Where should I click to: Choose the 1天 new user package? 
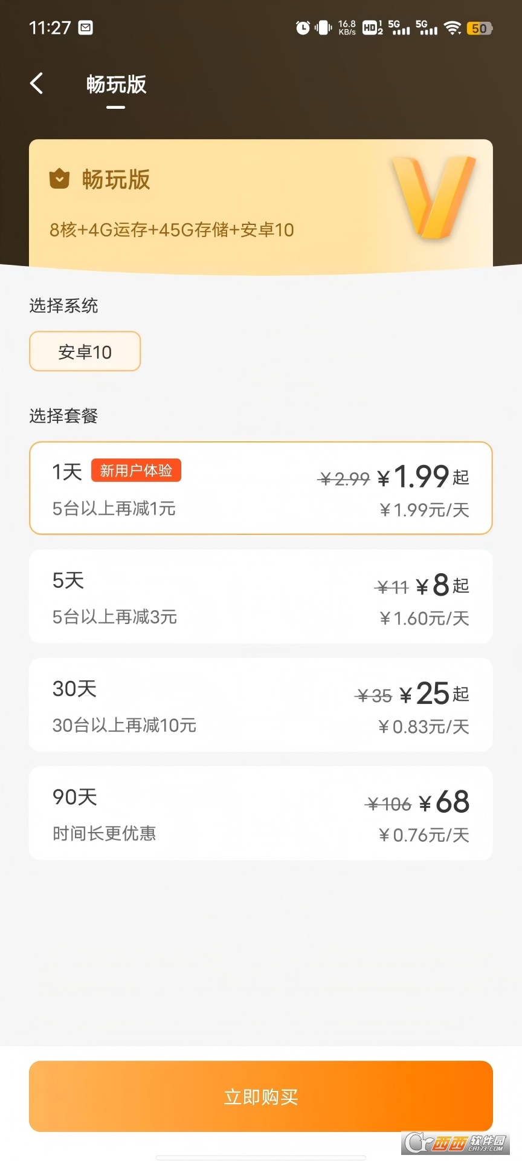click(261, 489)
